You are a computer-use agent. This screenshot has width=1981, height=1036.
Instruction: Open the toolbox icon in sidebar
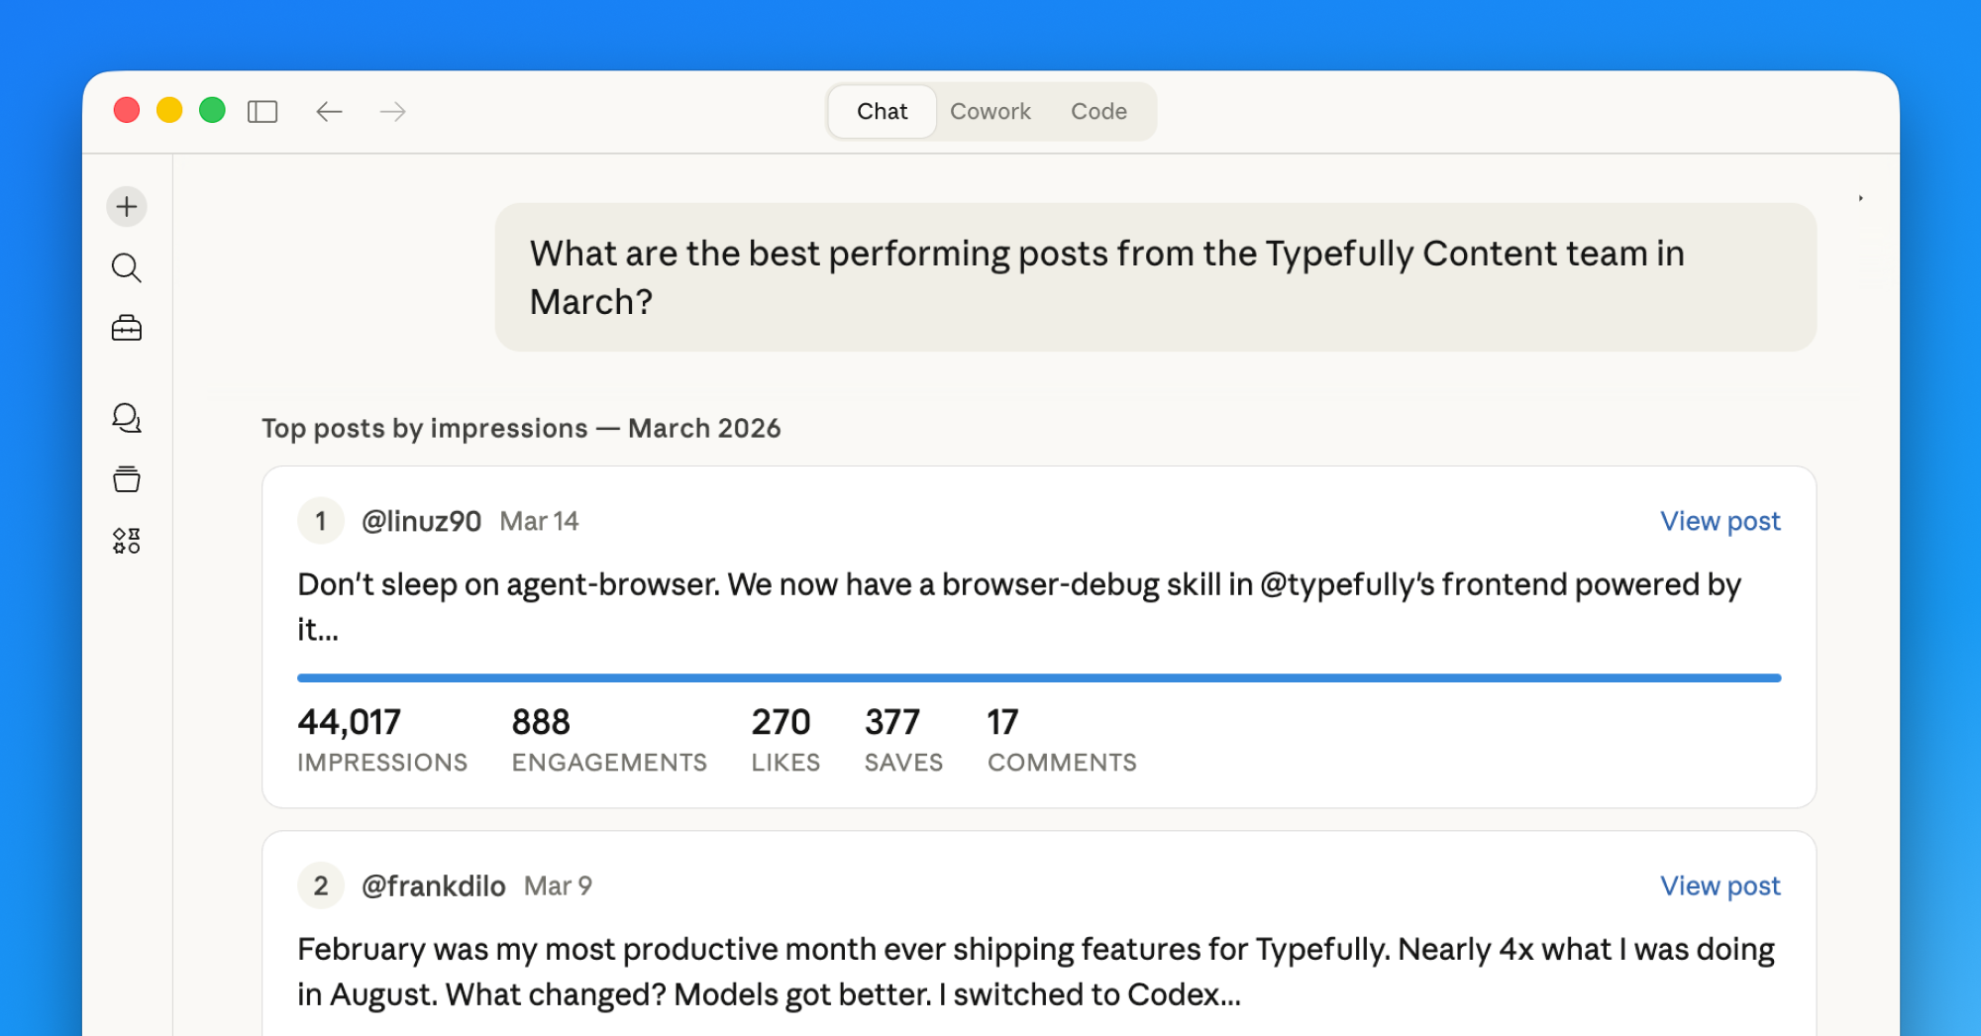[x=127, y=329]
